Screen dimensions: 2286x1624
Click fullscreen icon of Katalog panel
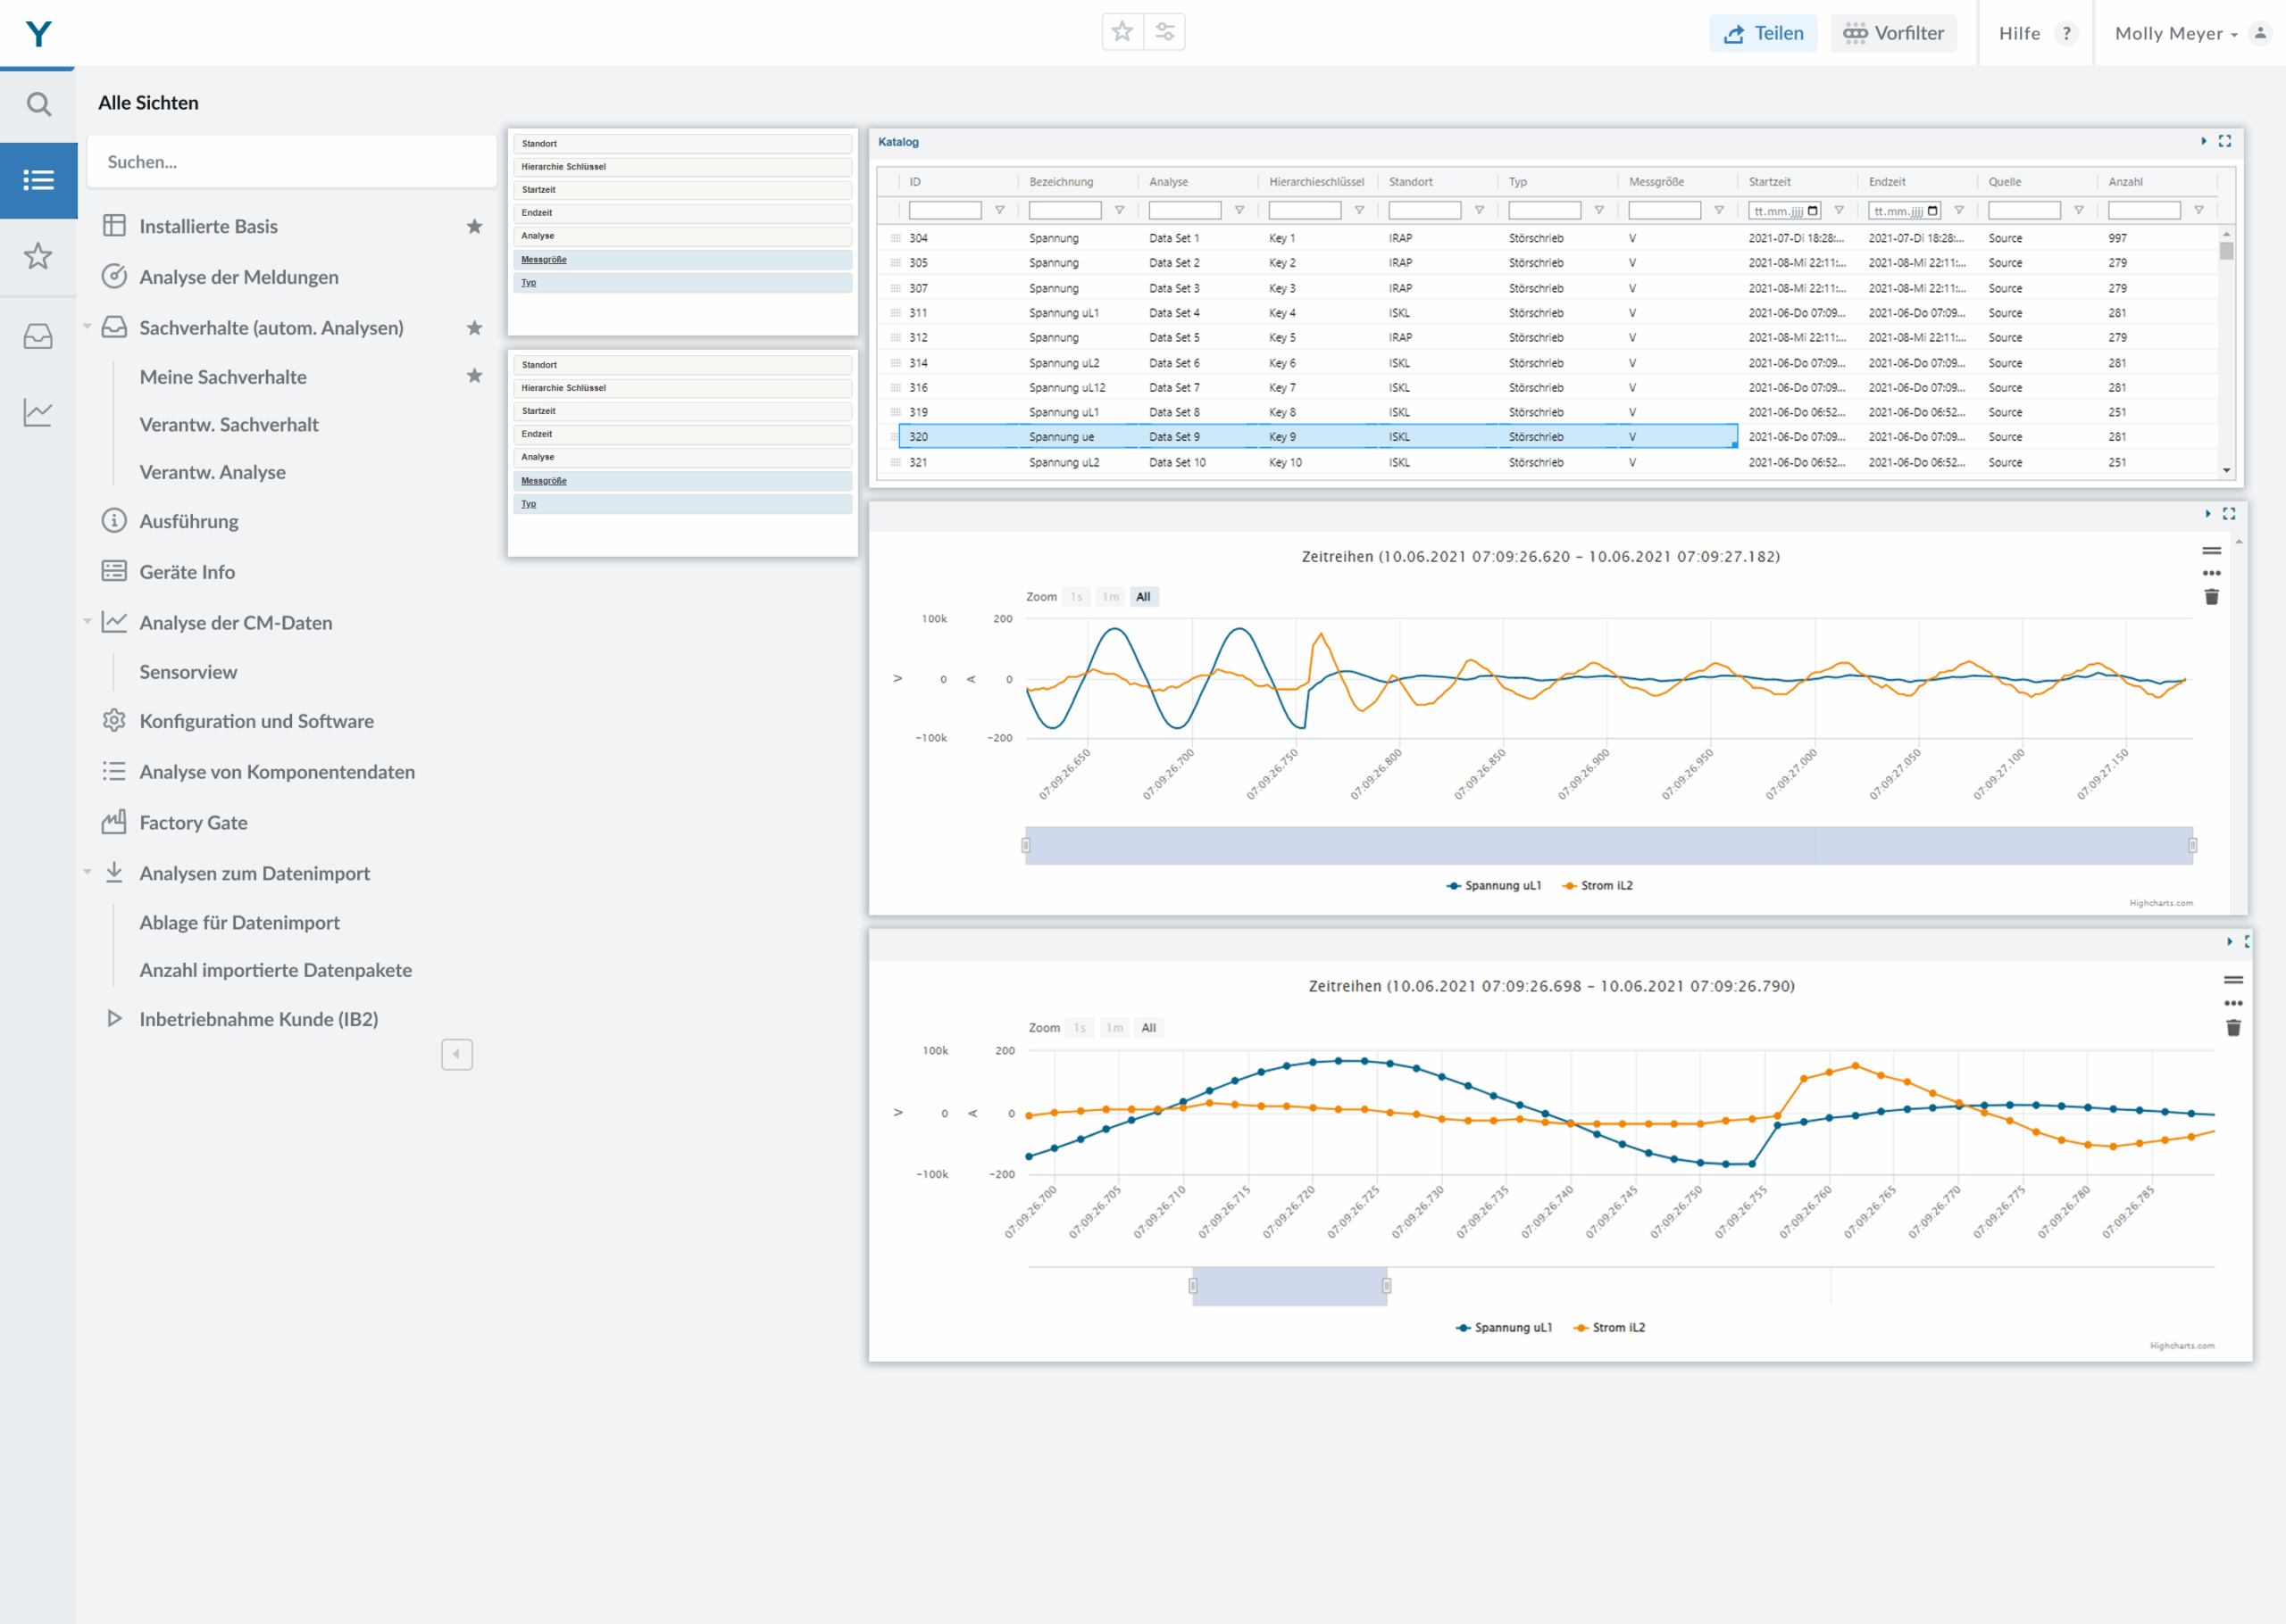click(2225, 141)
